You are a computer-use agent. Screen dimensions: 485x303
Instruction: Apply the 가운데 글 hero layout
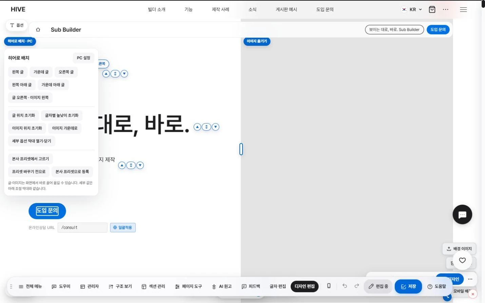[41, 72]
